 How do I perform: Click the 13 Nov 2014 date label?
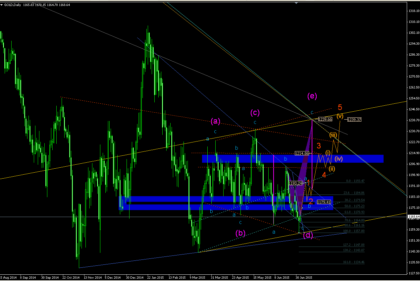(93, 277)
